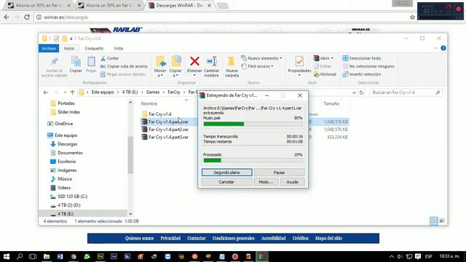Click the Copiar ribbon icon

pyautogui.click(x=76, y=62)
